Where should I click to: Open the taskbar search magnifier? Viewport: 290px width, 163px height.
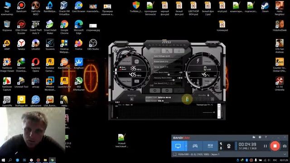pos(10,160)
